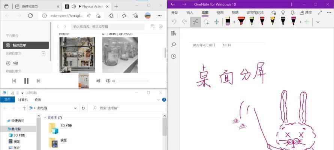Open Edge tab actions menu icon

7,6
